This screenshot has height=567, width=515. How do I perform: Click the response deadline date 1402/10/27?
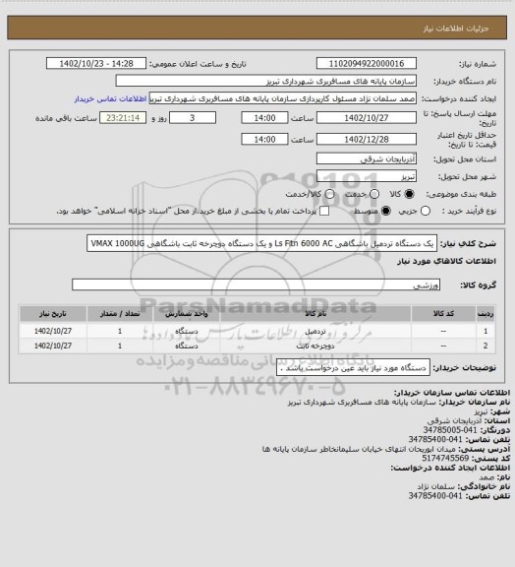[x=367, y=118]
